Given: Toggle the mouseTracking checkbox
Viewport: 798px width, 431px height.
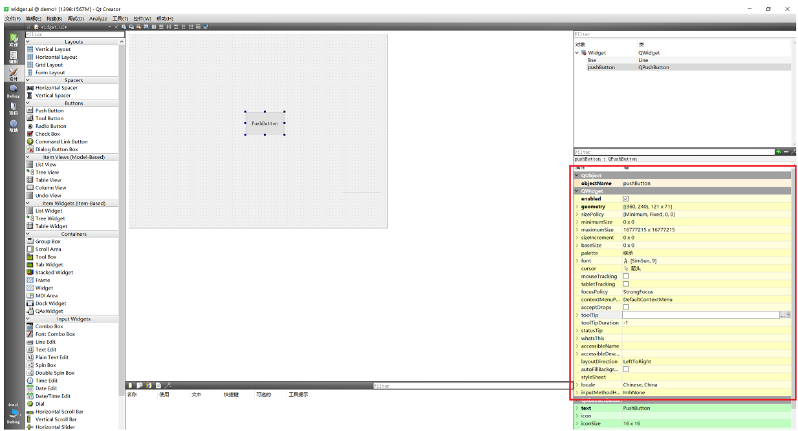Looking at the screenshot, I should 625,276.
